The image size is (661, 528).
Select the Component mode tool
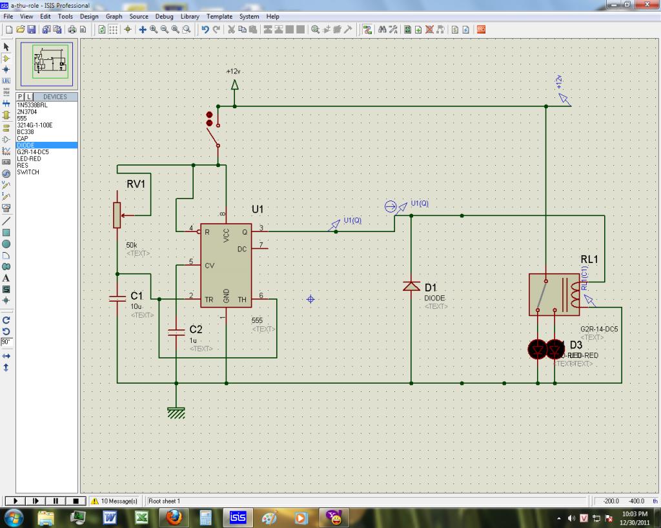coord(6,58)
